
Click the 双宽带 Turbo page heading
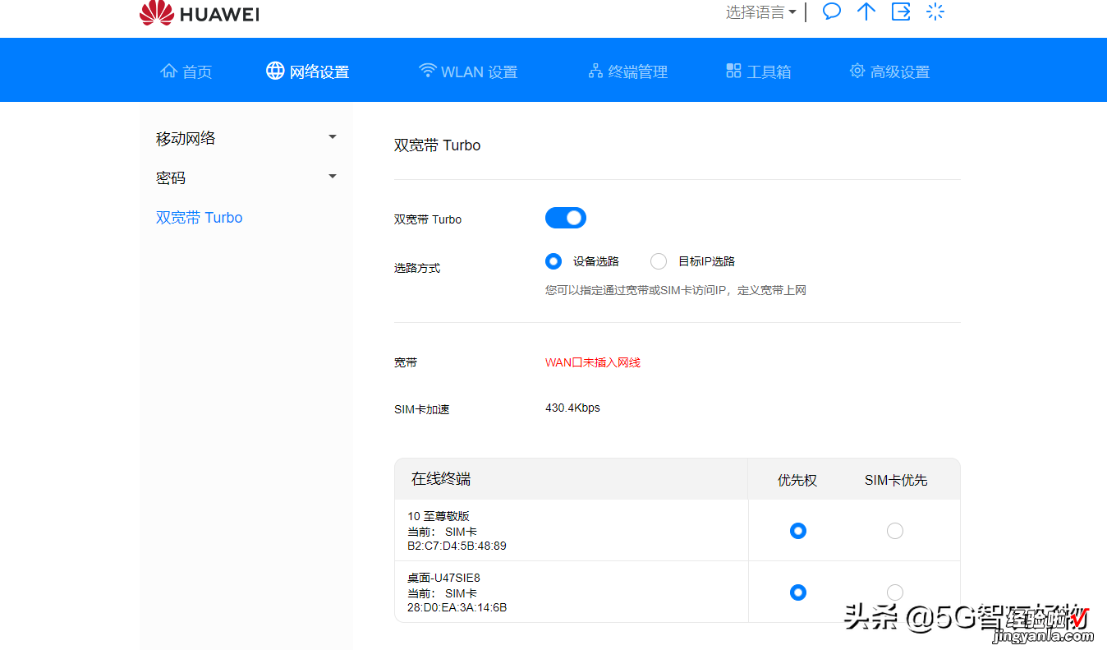437,145
